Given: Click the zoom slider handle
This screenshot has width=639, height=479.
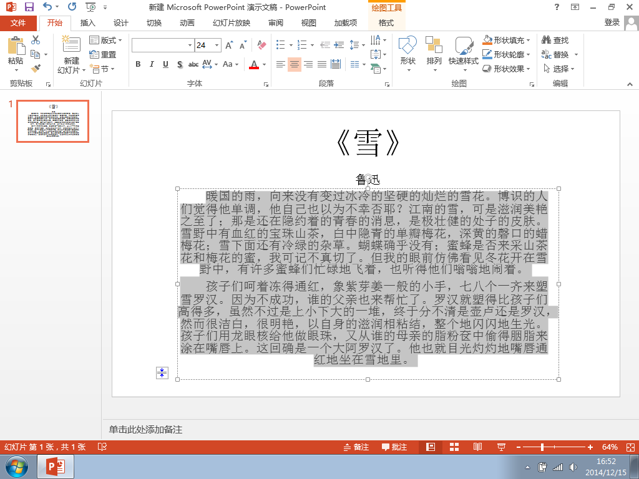Looking at the screenshot, I should tap(542, 447).
